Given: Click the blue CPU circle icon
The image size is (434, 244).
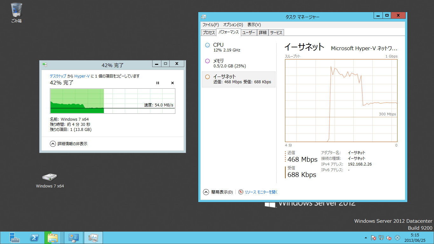Looking at the screenshot, I should tap(207, 45).
